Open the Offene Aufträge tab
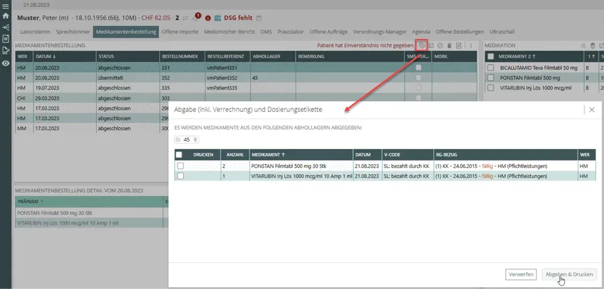Image resolution: width=604 pixels, height=289 pixels. (329, 32)
